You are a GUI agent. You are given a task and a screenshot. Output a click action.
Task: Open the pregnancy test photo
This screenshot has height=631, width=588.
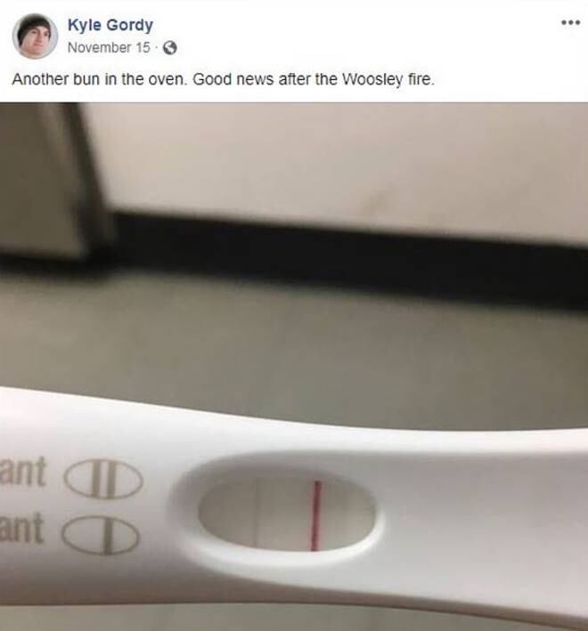tap(294, 367)
